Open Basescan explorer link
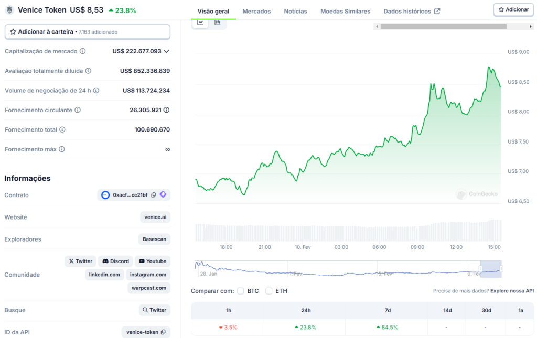Screen dimensions: 537x338 point(155,239)
